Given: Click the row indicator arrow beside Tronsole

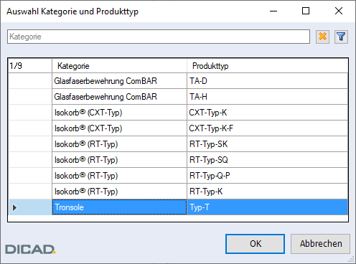Looking at the screenshot, I should point(15,207).
